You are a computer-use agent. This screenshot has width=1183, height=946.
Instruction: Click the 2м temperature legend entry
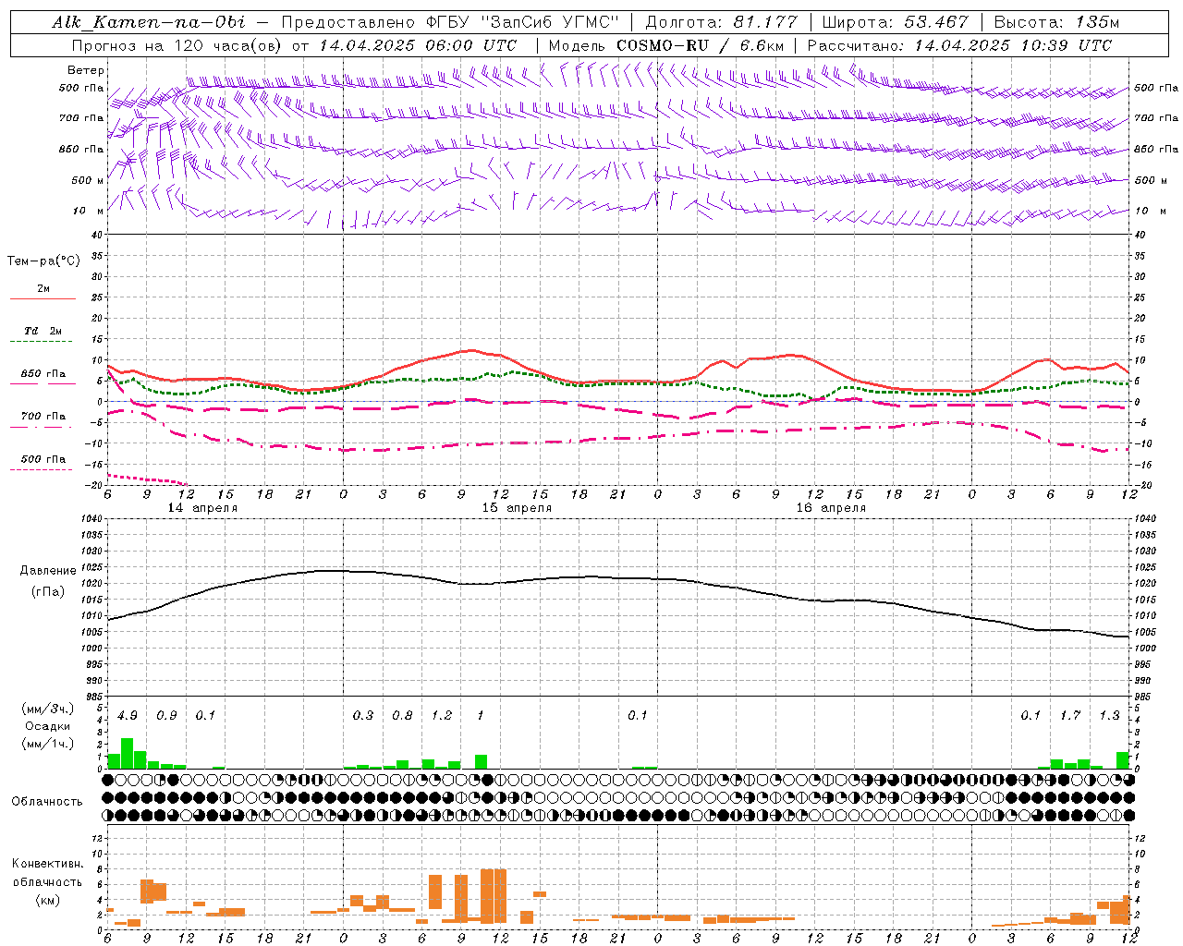tap(43, 288)
